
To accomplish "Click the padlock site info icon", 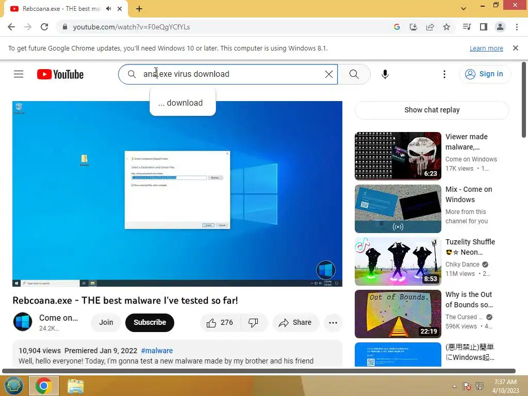I will (65, 27).
